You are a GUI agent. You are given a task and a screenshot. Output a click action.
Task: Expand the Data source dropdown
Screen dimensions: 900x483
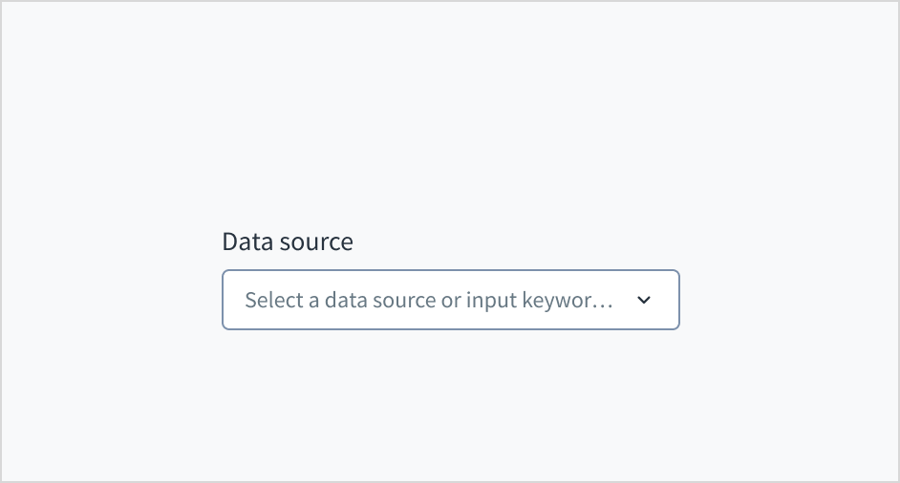pos(644,300)
